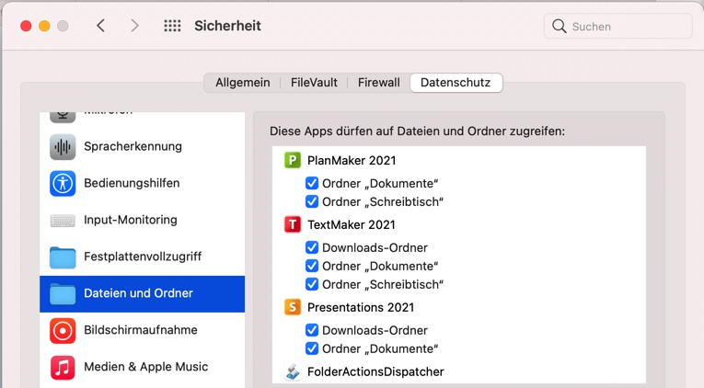Switch to the Allgemein tab

click(243, 83)
